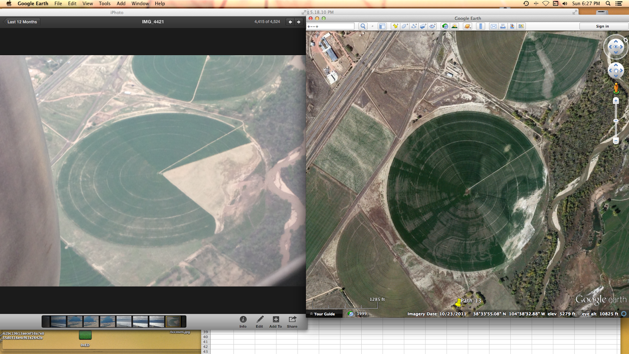The image size is (629, 354).
Task: Click the yellow Path 13 pushpin
Action: click(458, 302)
